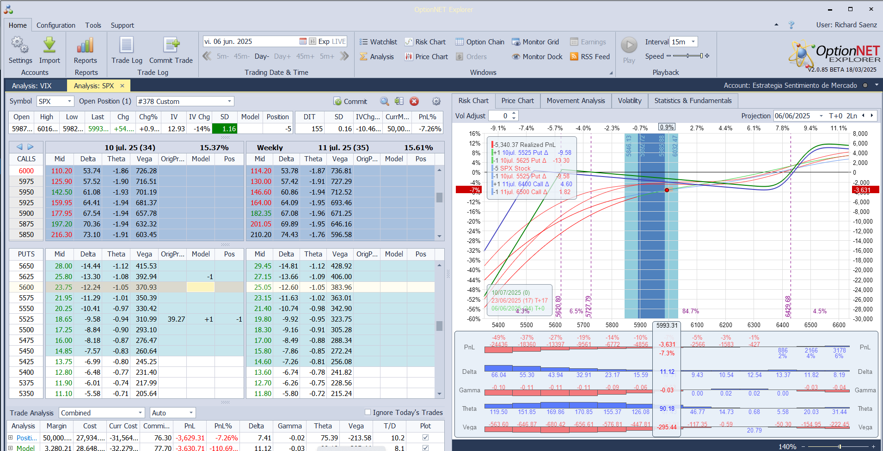Open the calendar picker in trading date field
This screenshot has width=883, height=451.
coord(303,41)
